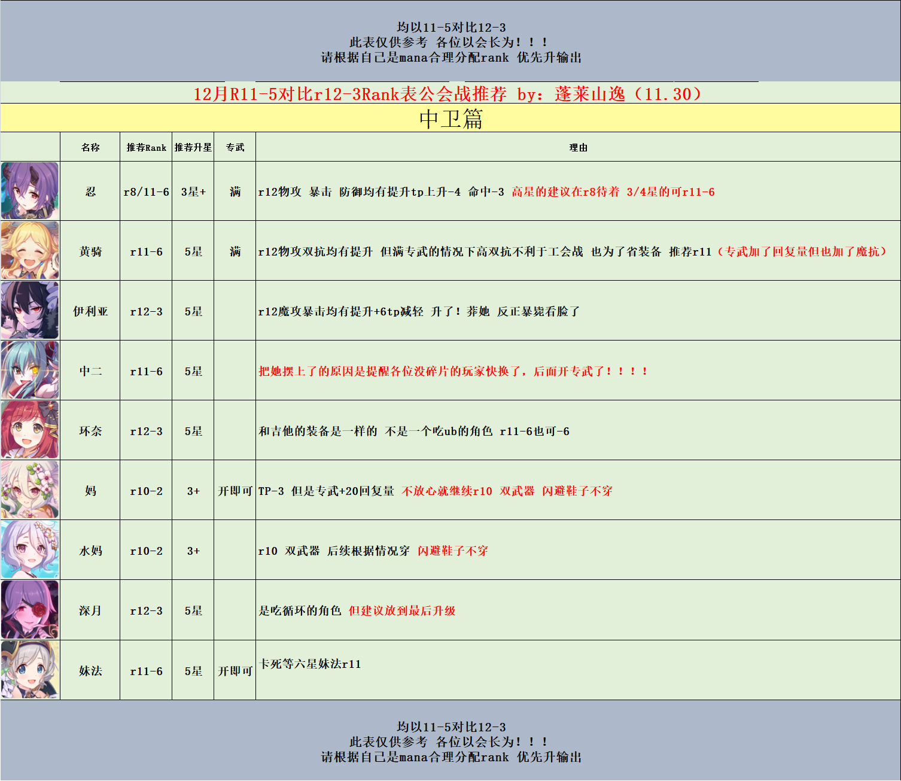Click red text 闪避鞋子不穿 in 水妈 row
This screenshot has width=901, height=781.
(x=453, y=551)
